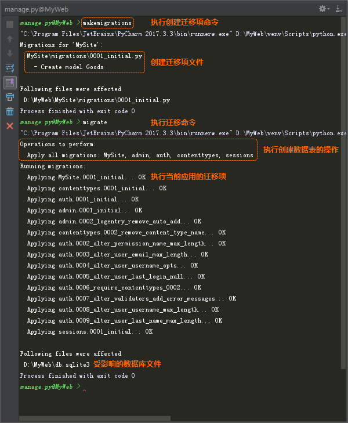Click the stop process square icon

(10, 24)
